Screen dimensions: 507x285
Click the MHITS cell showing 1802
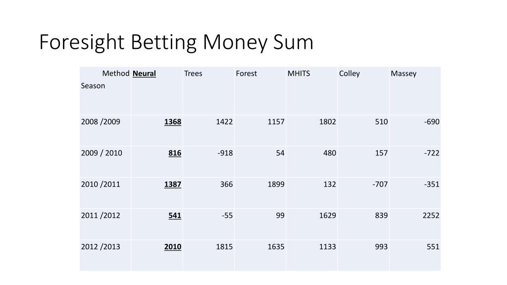click(328, 122)
